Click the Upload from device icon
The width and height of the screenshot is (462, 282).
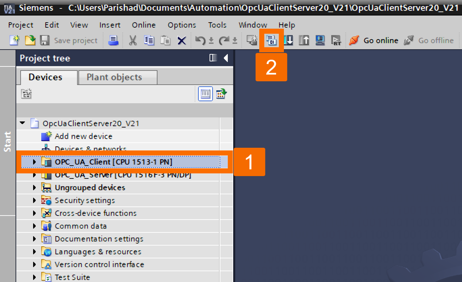point(304,40)
